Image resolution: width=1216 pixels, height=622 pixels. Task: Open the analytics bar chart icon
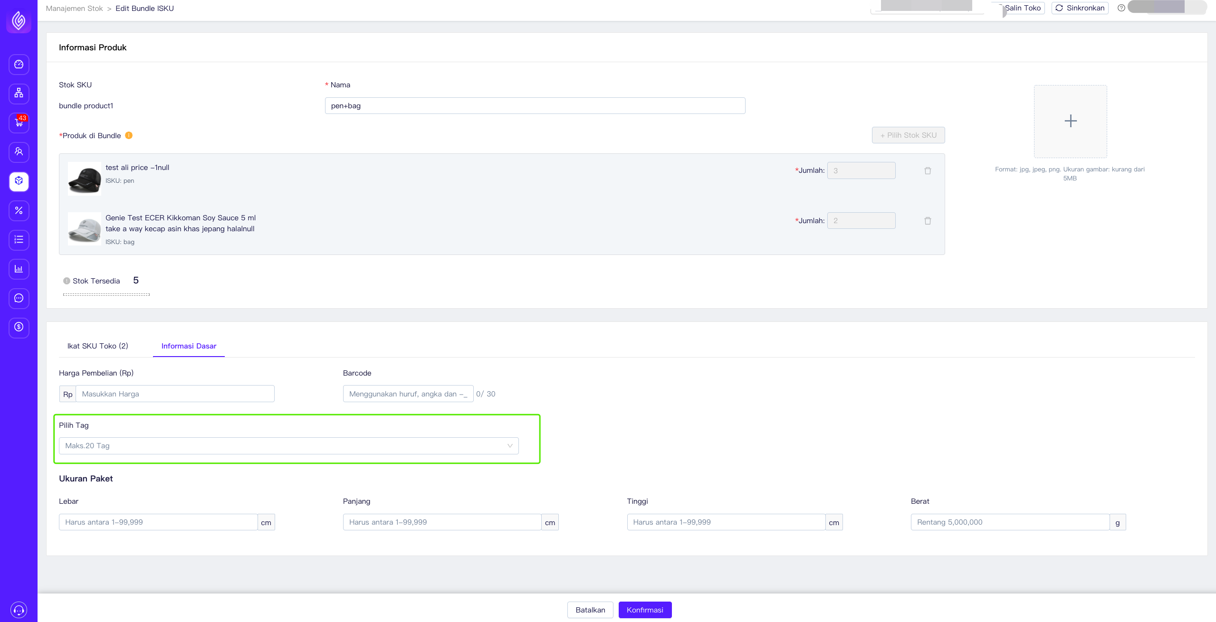point(19,269)
